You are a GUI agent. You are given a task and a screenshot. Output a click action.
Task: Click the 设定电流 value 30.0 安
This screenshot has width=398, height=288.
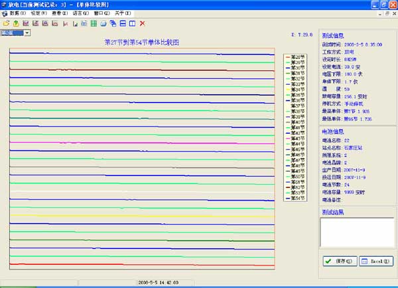(x=352, y=67)
